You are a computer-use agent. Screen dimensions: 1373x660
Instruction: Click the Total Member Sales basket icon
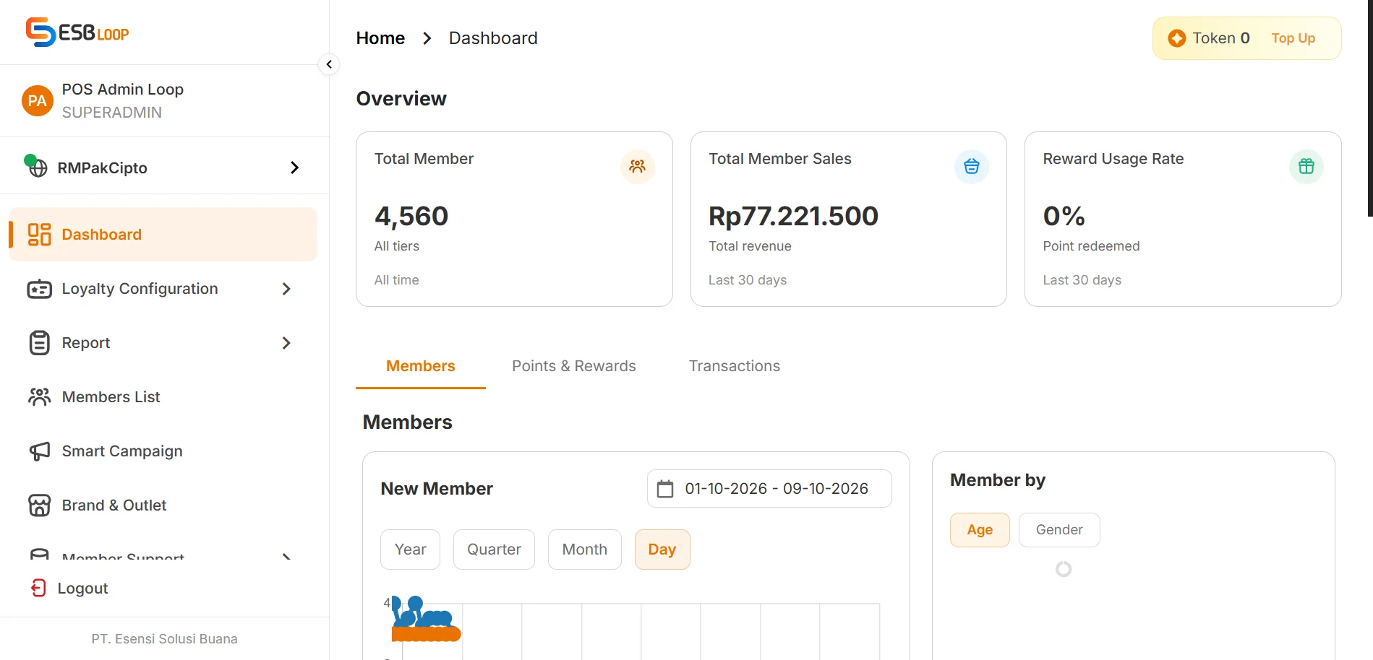pos(972,167)
